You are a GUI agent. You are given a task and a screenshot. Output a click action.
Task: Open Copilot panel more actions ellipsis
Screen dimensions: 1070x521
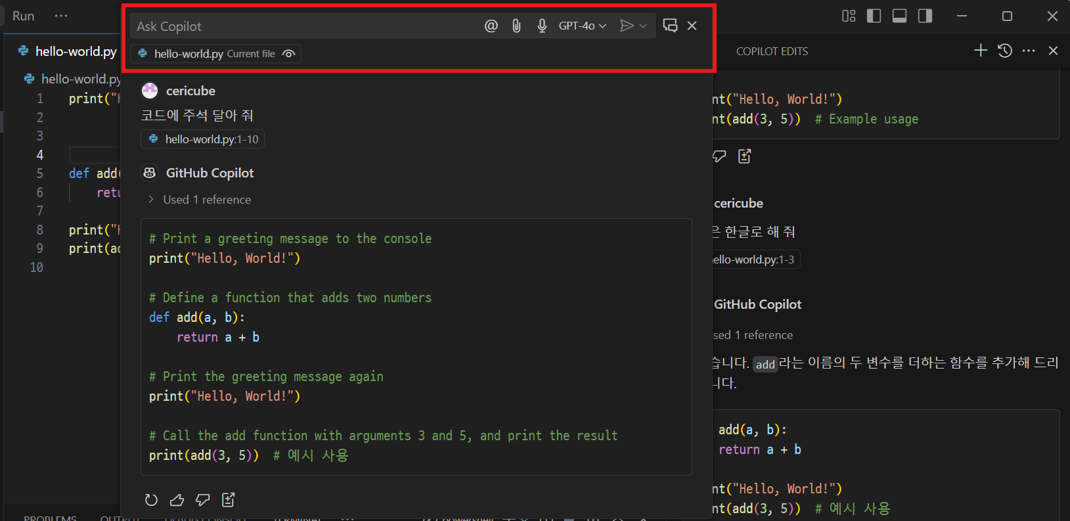click(x=1029, y=51)
